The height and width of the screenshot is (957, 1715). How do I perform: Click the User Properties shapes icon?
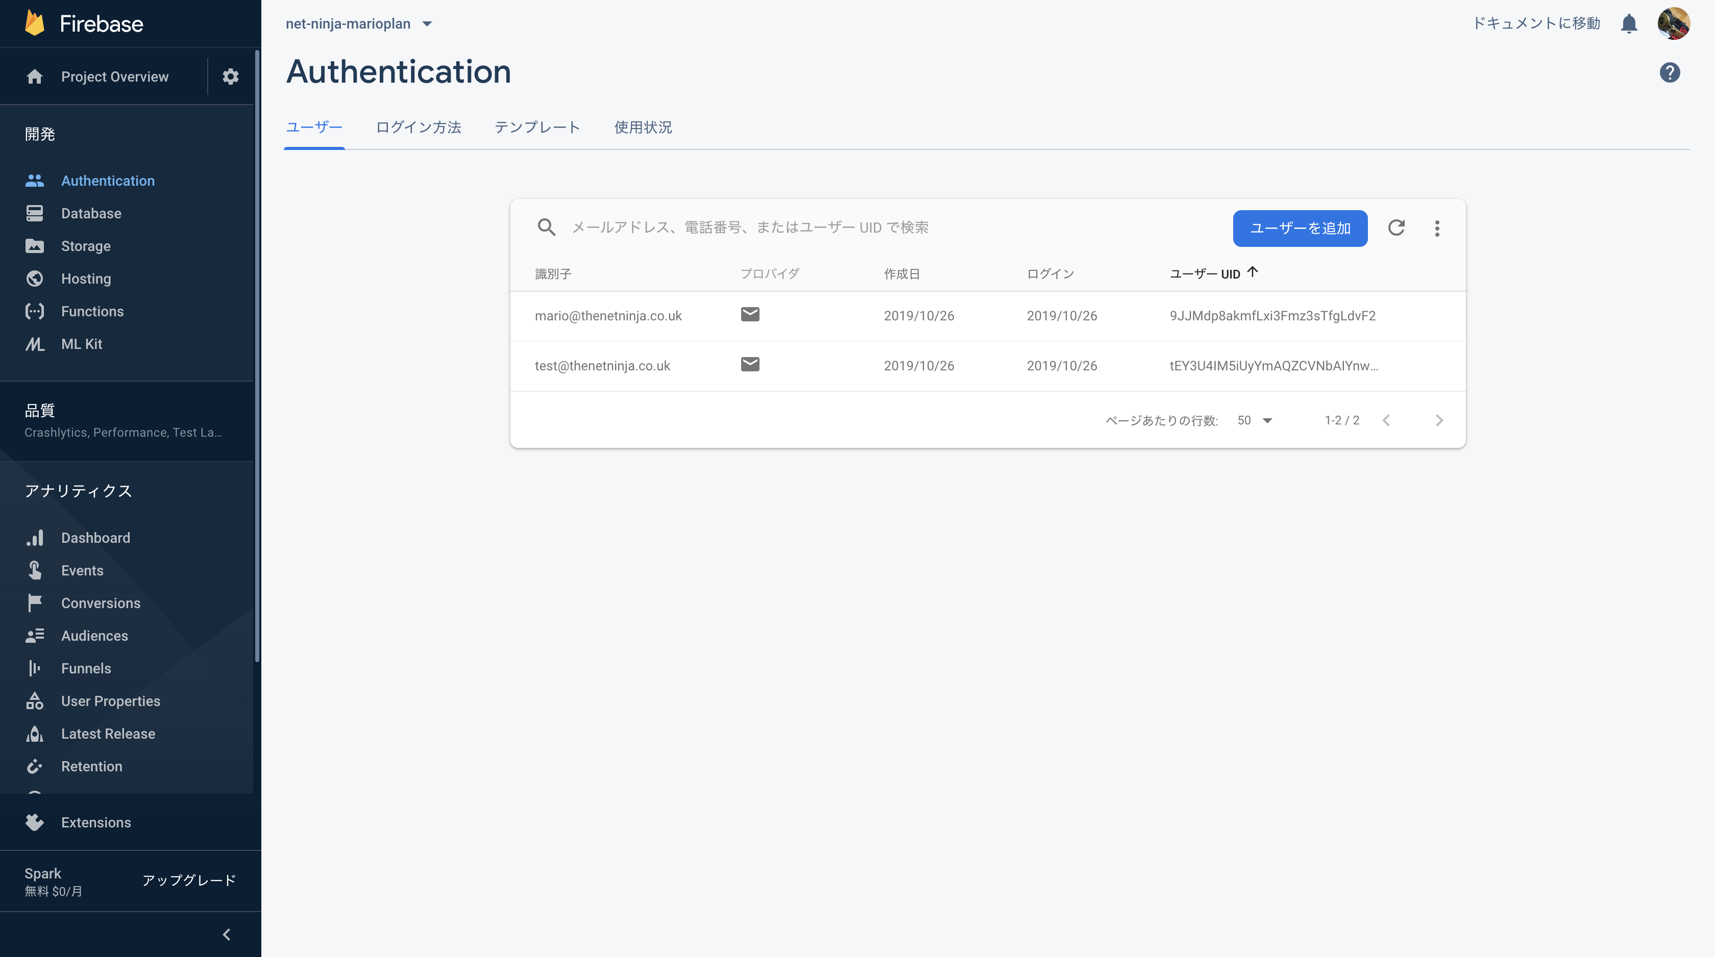click(35, 700)
